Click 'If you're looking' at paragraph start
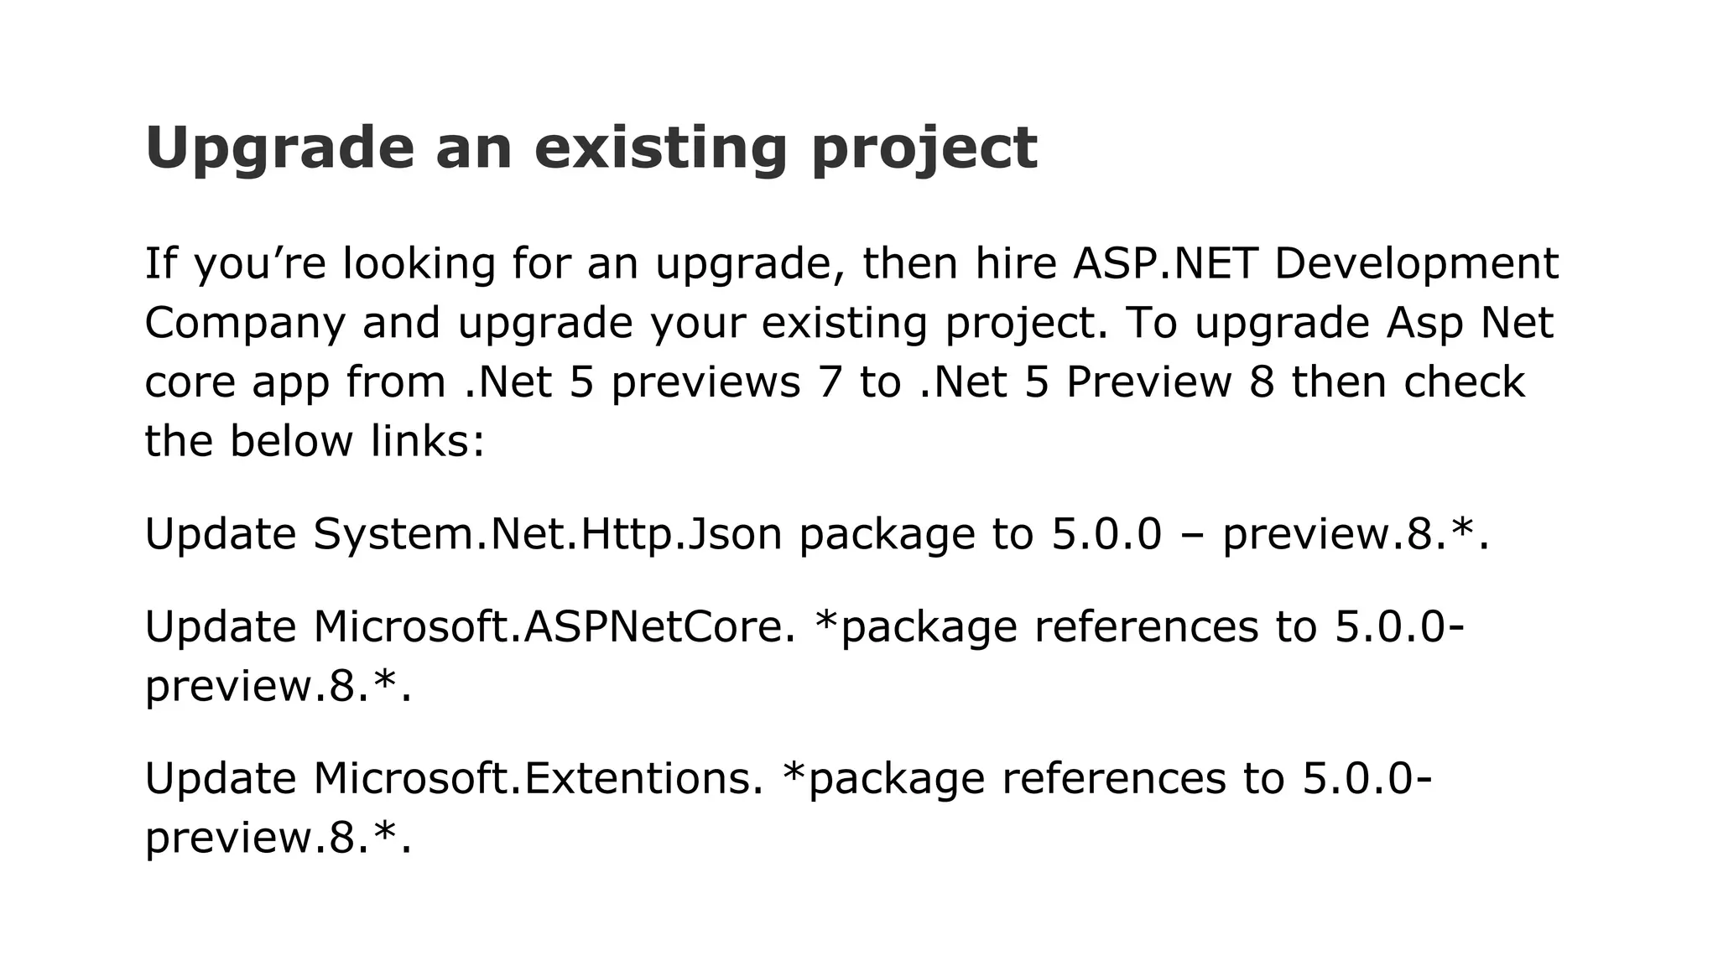The image size is (1718, 966). click(320, 264)
